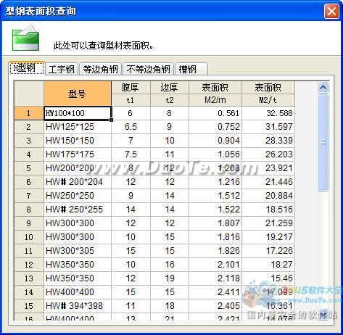Viewport: 343px width, 335px height.
Task: Select the HW100*100 cell
Action: (x=78, y=113)
